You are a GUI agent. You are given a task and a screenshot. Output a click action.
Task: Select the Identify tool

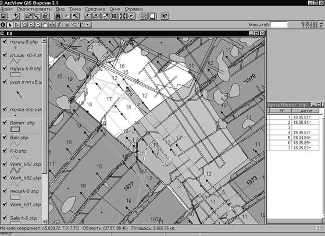3,25
